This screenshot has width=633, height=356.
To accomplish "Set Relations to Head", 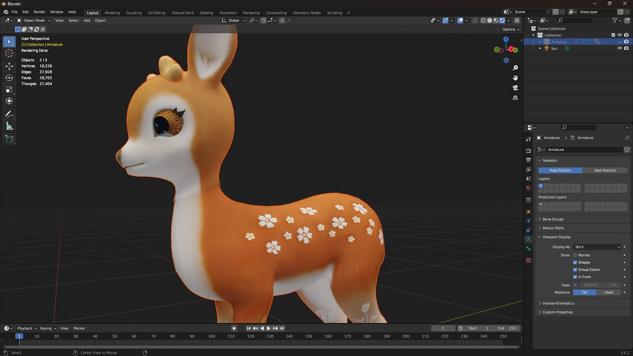I will (x=609, y=292).
